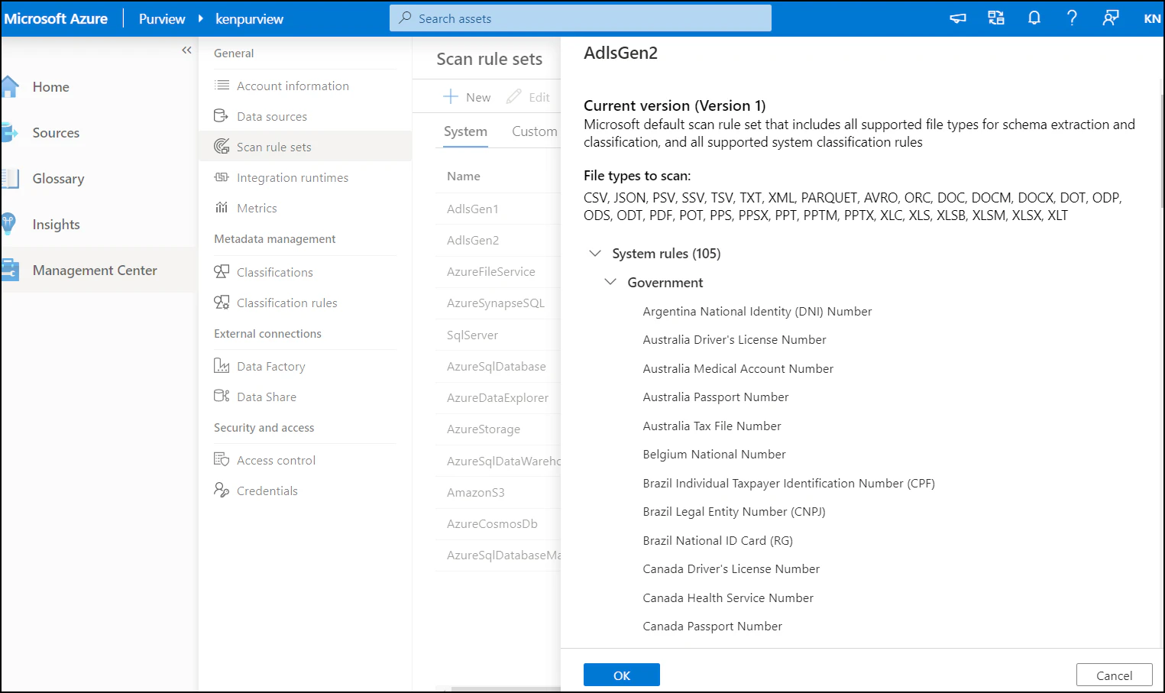Collapse the System rules (105) section
The image size is (1165, 693).
point(595,253)
